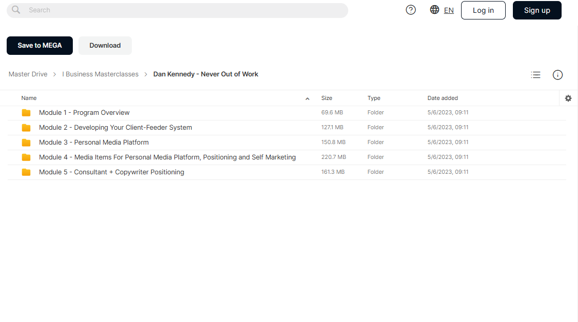Click the search magnifier icon

[16, 10]
